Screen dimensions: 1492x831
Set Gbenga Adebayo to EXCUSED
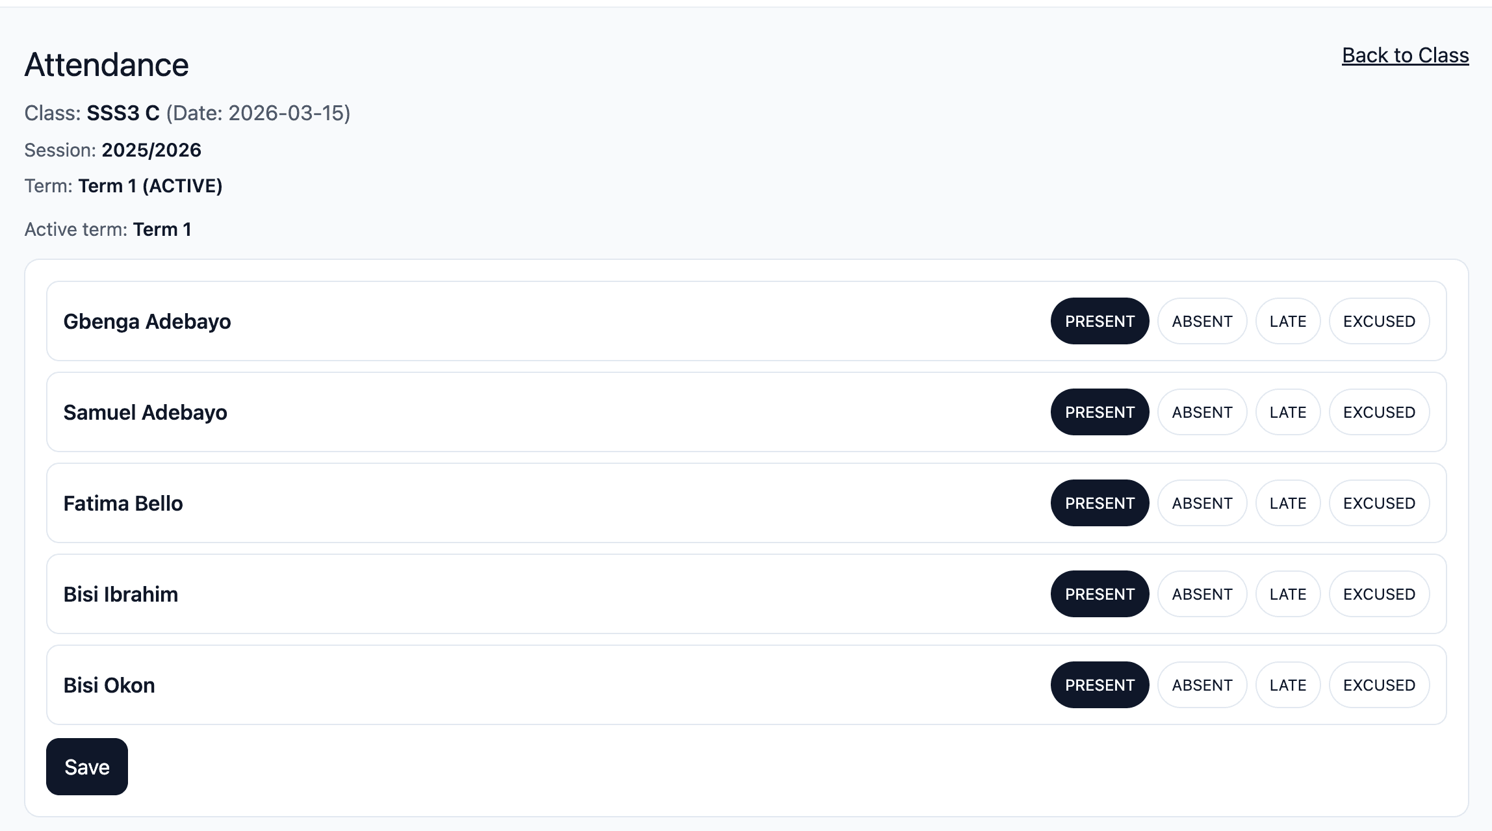1379,321
